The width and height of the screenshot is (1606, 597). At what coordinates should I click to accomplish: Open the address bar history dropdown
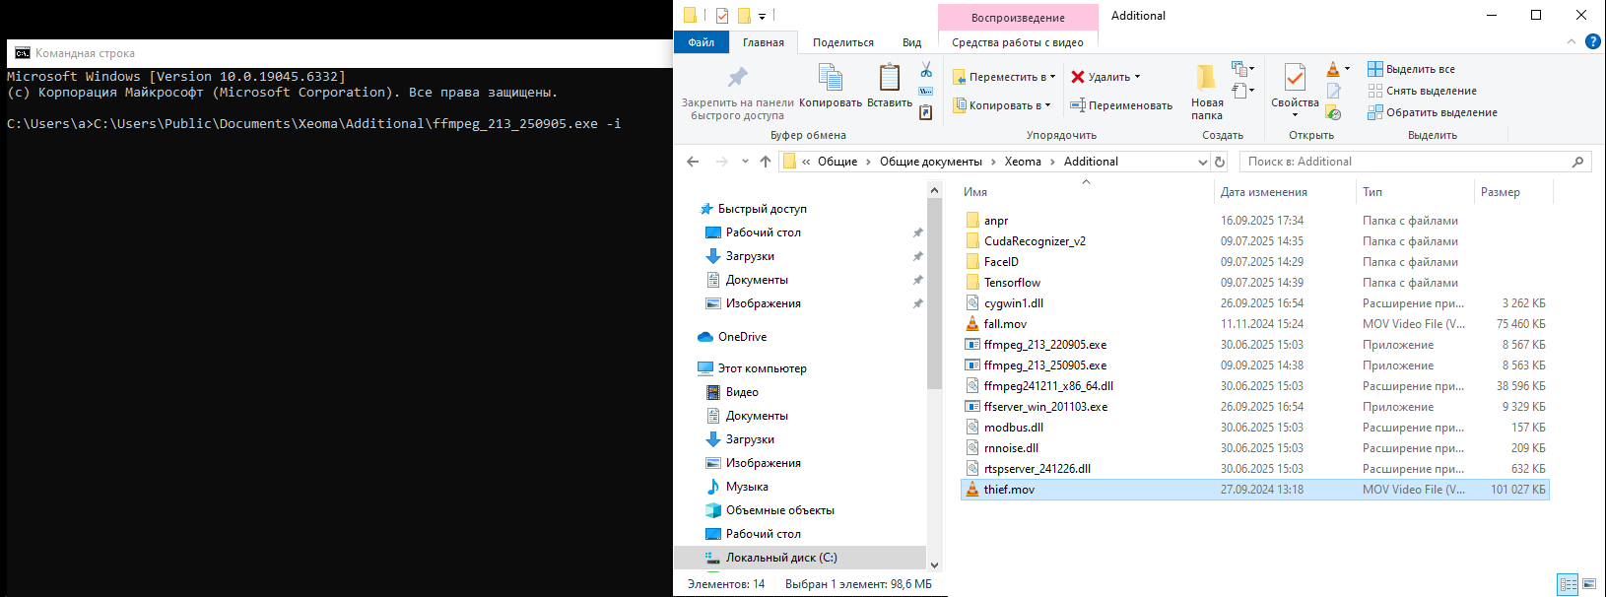click(x=1202, y=162)
